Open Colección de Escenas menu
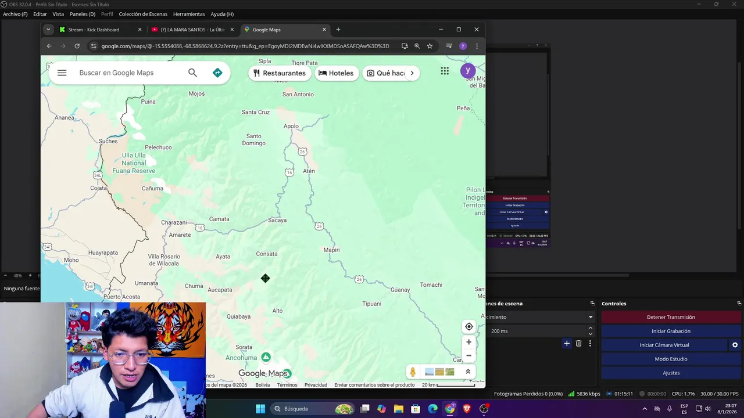 click(x=143, y=14)
